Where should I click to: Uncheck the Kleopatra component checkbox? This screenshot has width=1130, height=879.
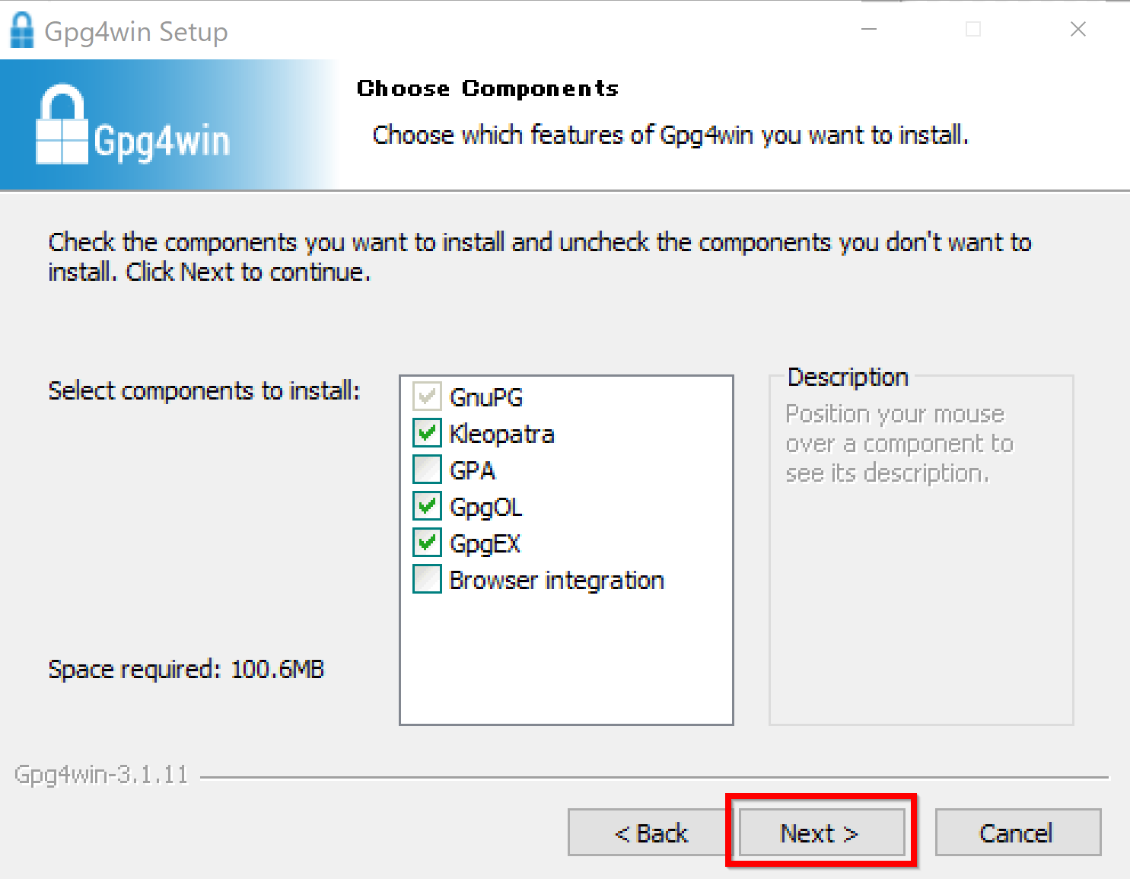427,433
